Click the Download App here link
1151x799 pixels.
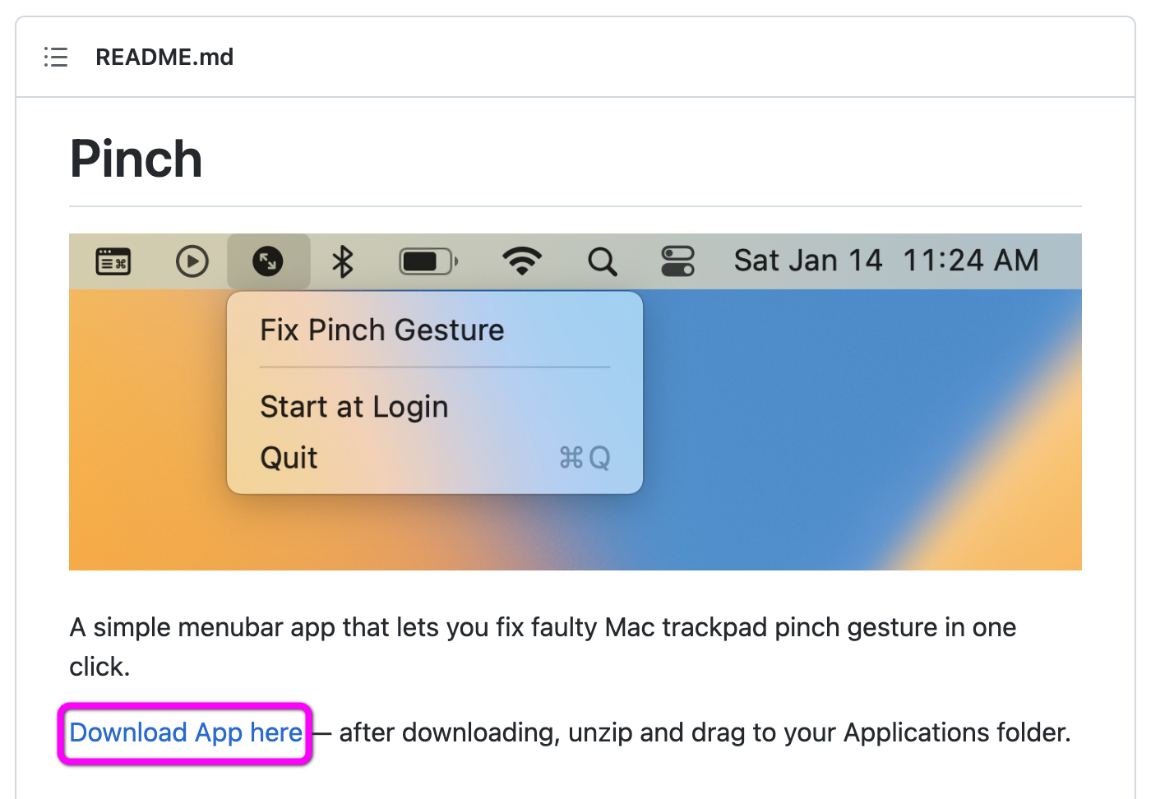[186, 732]
